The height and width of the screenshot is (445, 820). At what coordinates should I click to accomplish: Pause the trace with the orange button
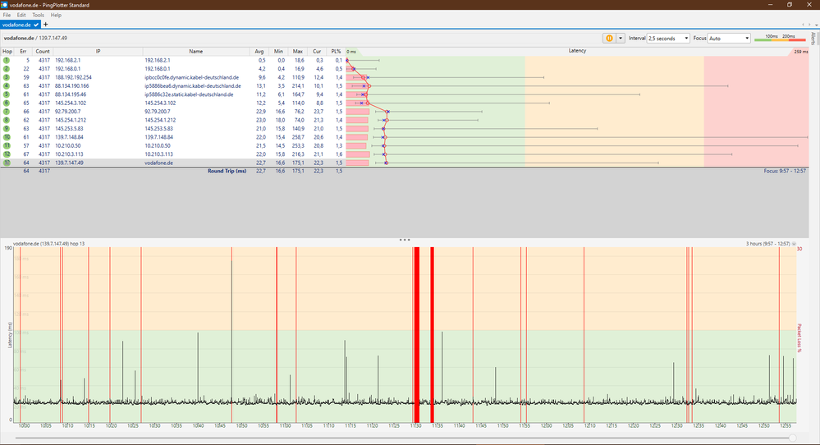(x=609, y=38)
